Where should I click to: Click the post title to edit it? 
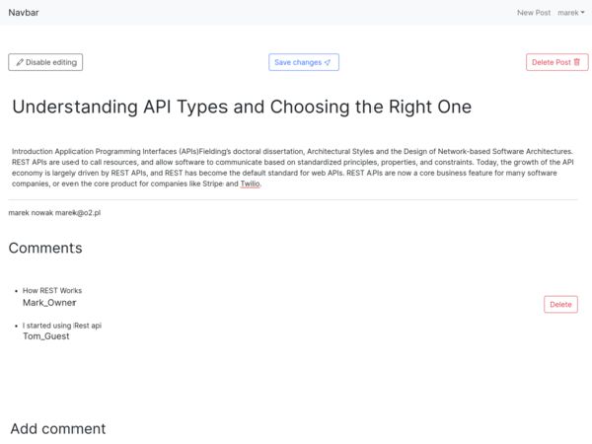[242, 107]
